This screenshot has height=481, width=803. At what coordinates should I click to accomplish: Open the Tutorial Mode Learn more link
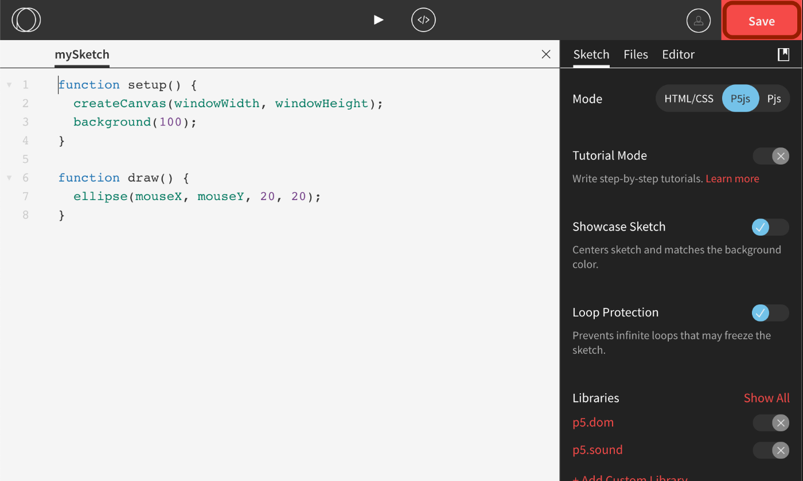point(732,178)
